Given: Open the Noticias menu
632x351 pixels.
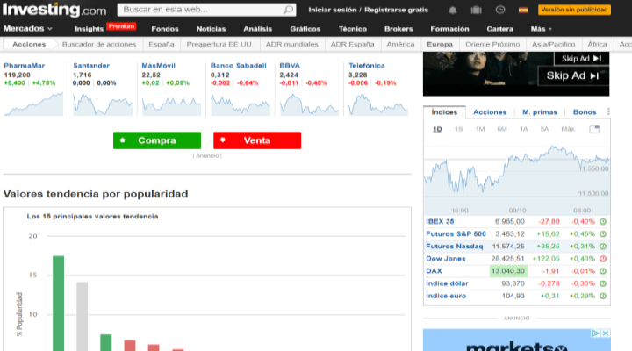Looking at the screenshot, I should (211, 29).
